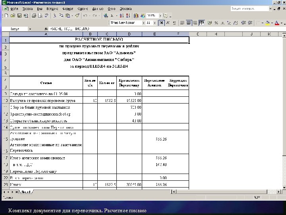The height and width of the screenshot is (215, 286).
Task: Launch the Chart Wizard icon
Action: (x=136, y=16)
